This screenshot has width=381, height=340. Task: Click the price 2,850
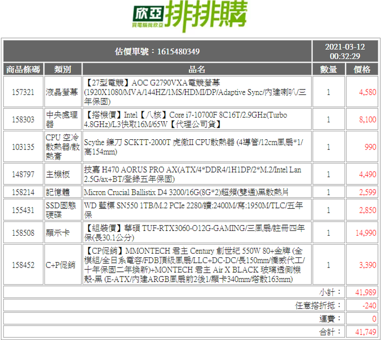[x=367, y=210]
